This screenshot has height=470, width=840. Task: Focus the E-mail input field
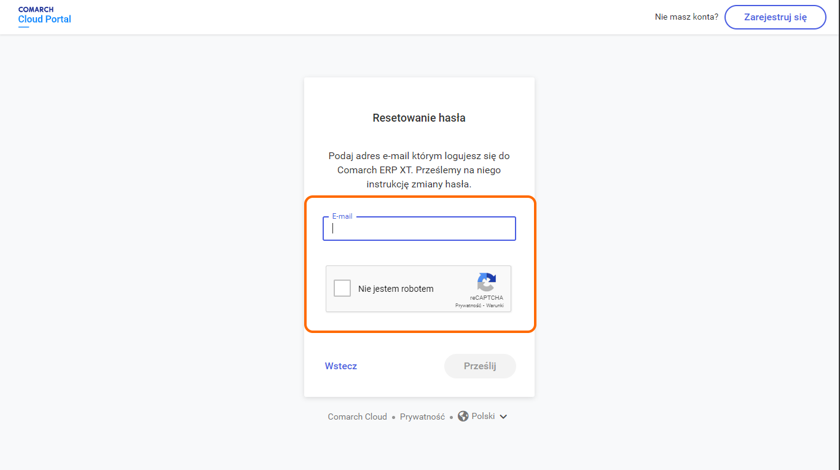pos(419,229)
